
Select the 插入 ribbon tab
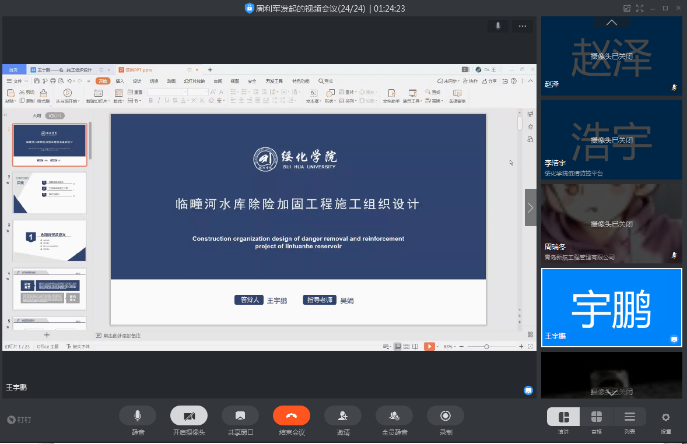pos(120,81)
